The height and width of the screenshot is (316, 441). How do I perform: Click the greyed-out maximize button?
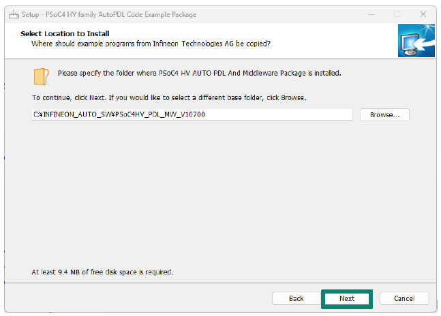click(x=397, y=14)
